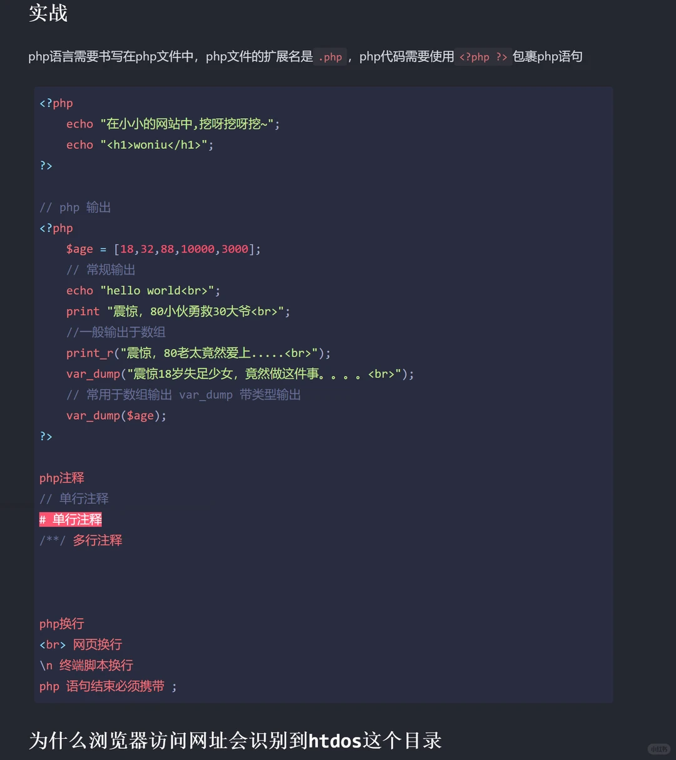Click the highlighted # 单行注释 line
Screen dimensions: 676x760
(x=71, y=519)
